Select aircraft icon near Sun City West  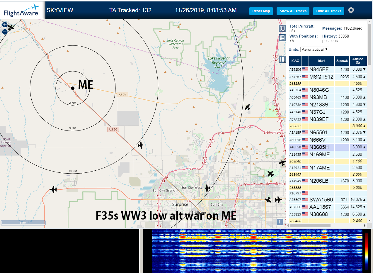pos(207,188)
